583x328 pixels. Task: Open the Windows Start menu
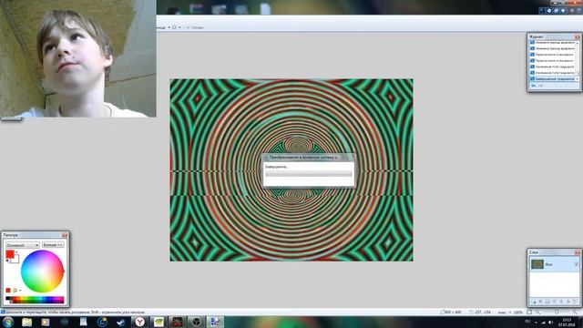coord(8,322)
